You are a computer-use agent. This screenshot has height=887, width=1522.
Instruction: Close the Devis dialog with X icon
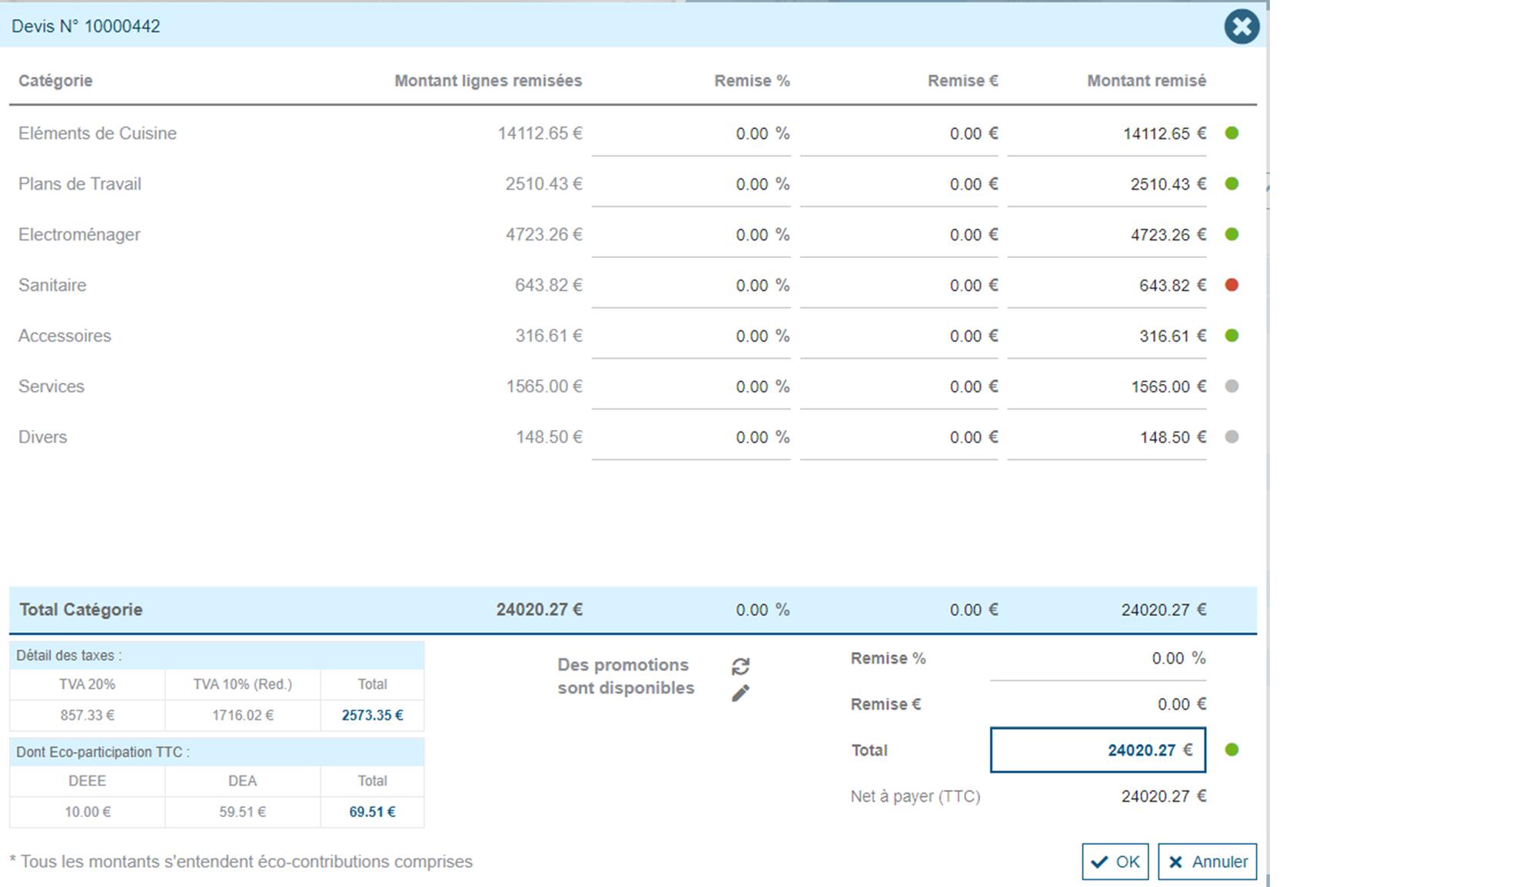coord(1241,27)
